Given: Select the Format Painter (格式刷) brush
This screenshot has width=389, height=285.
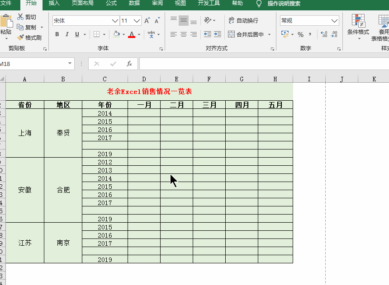Looking at the screenshot, I should [x=20, y=37].
